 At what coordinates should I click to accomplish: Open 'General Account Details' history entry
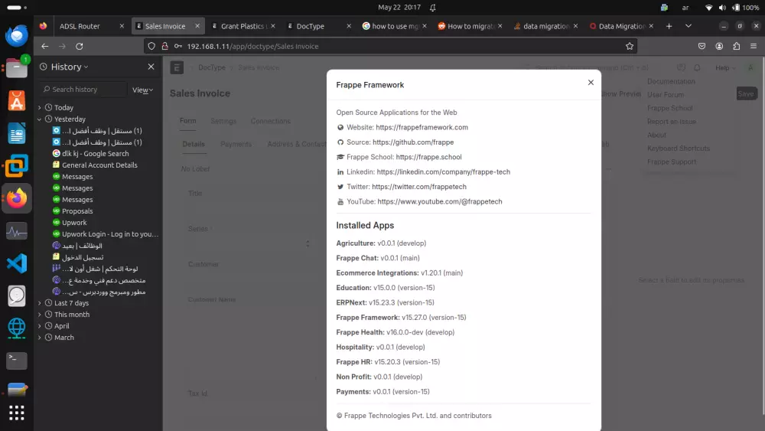[99, 165]
